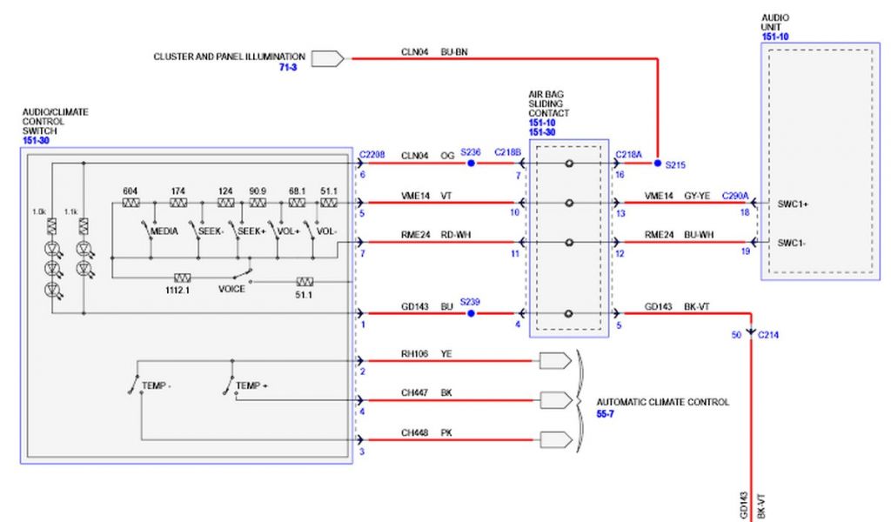The width and height of the screenshot is (891, 522).
Task: Select the S215 splice point dot
Action: pos(659,164)
